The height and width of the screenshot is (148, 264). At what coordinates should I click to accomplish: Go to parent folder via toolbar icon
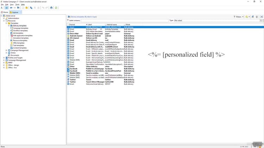(x=18, y=8)
